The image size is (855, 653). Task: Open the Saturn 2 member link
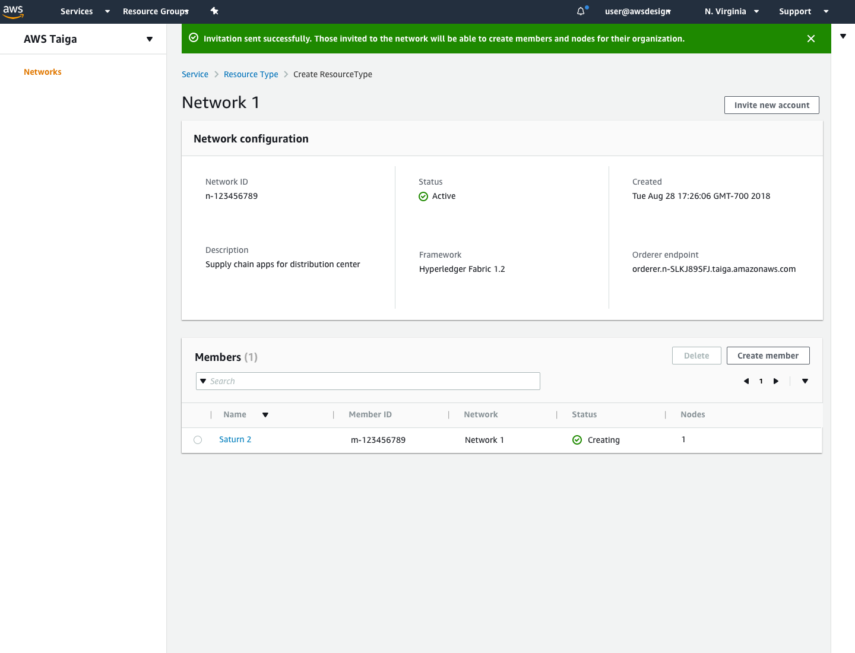point(235,439)
